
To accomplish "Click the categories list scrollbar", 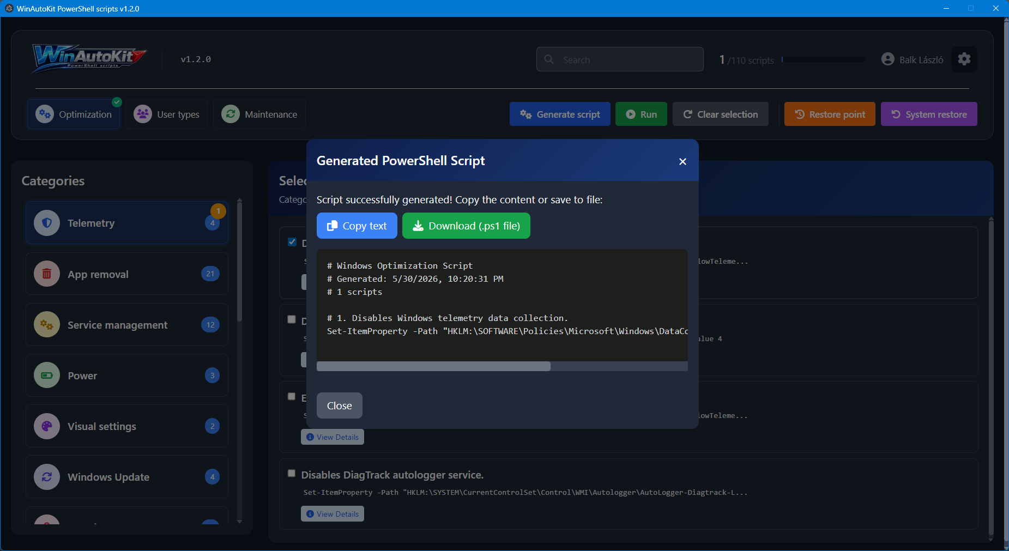I will (x=239, y=262).
